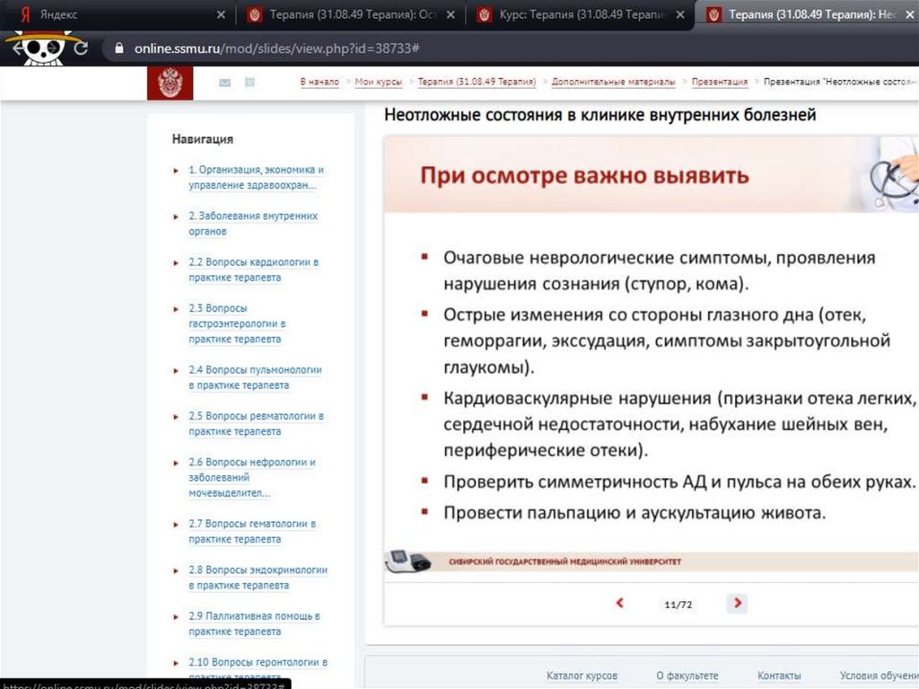919x689 pixels.
Task: Expand arrow beside '2. Заболевания внутренних органов'
Action: (176, 216)
